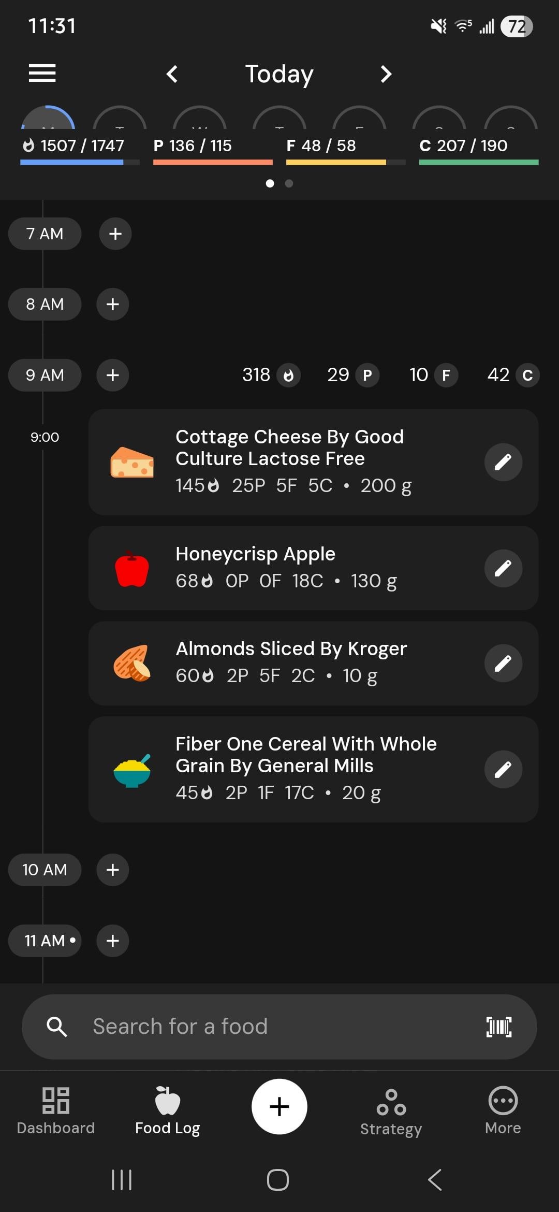Add food at 10 AM
Image resolution: width=559 pixels, height=1212 pixels.
(112, 870)
